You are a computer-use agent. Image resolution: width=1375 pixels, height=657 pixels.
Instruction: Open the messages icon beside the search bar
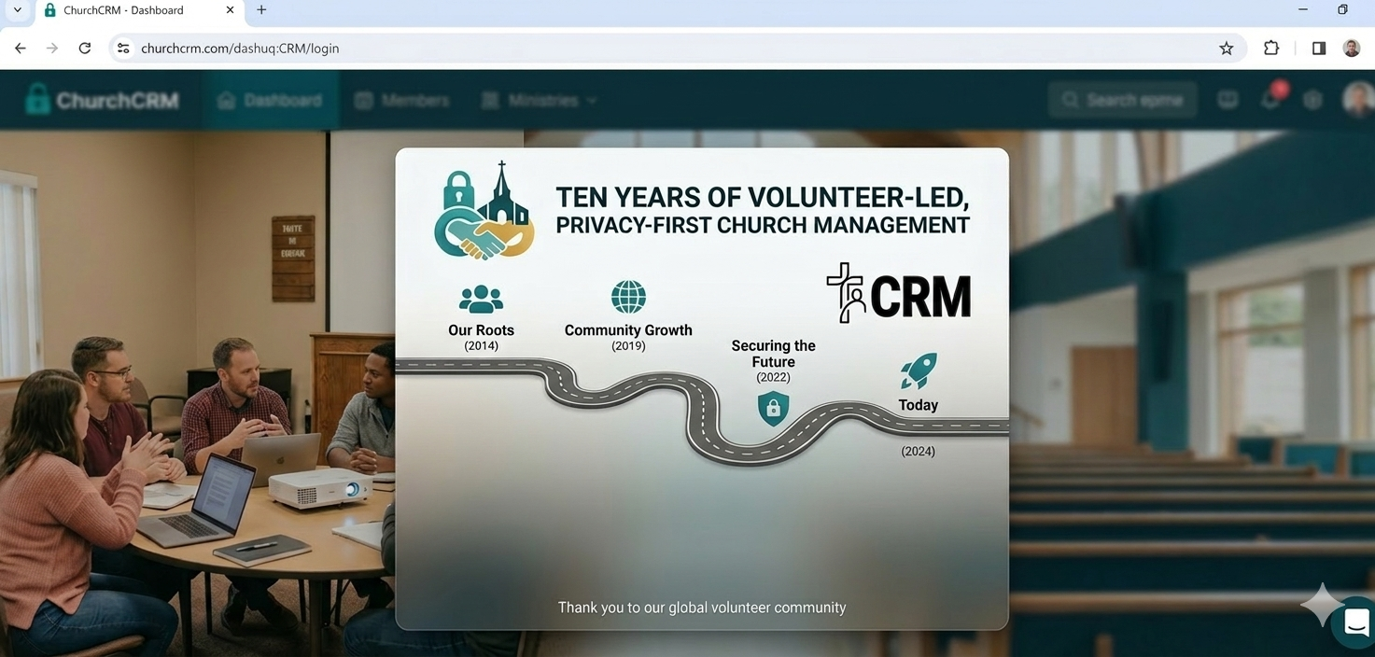[1227, 98]
